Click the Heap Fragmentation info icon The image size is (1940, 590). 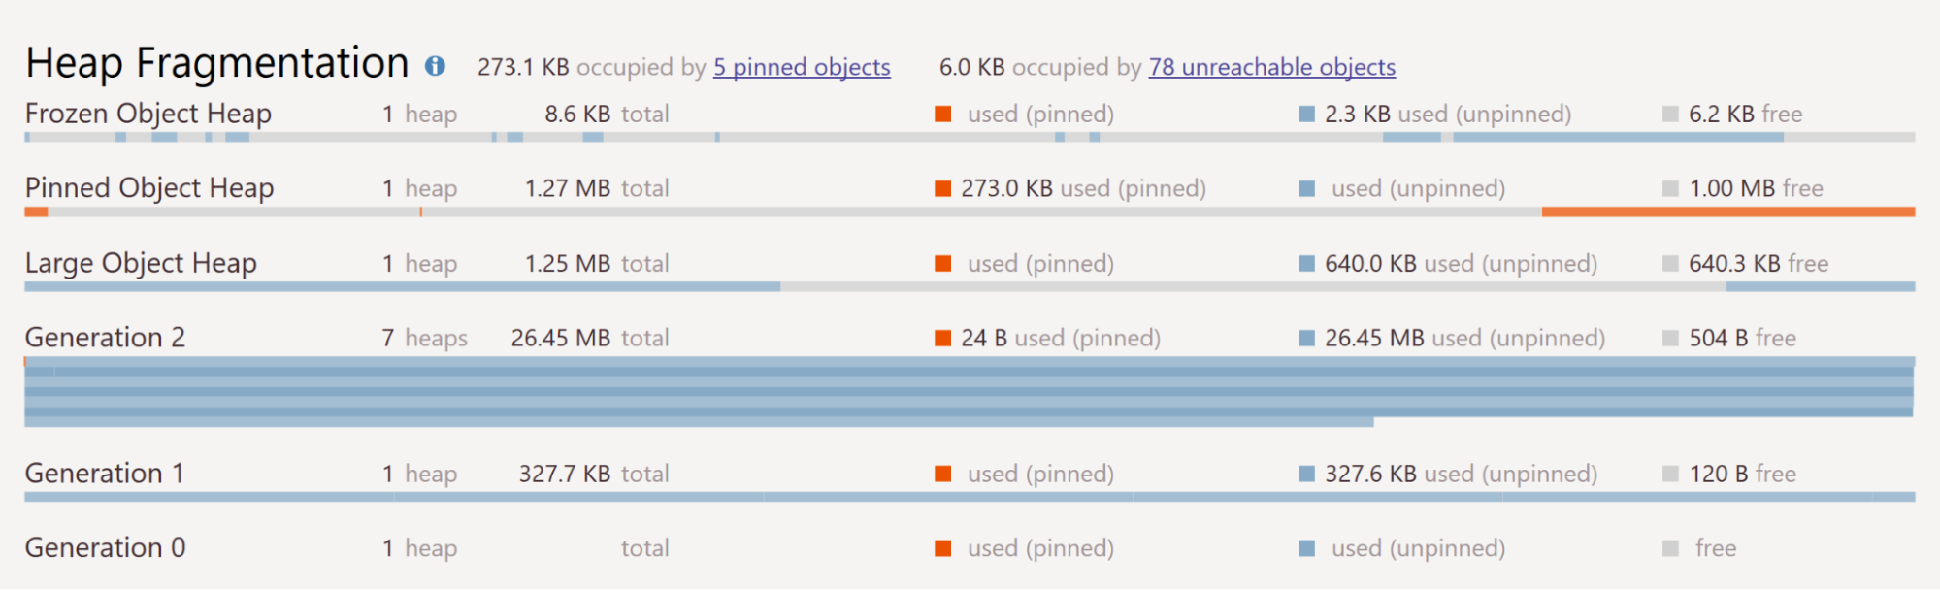click(435, 66)
